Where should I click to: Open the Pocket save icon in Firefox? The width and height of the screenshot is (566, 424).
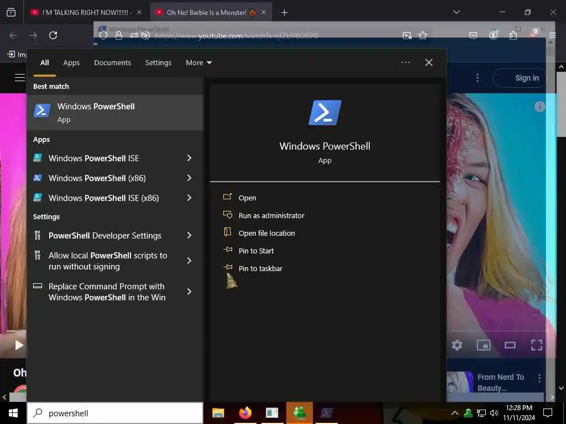(473, 35)
